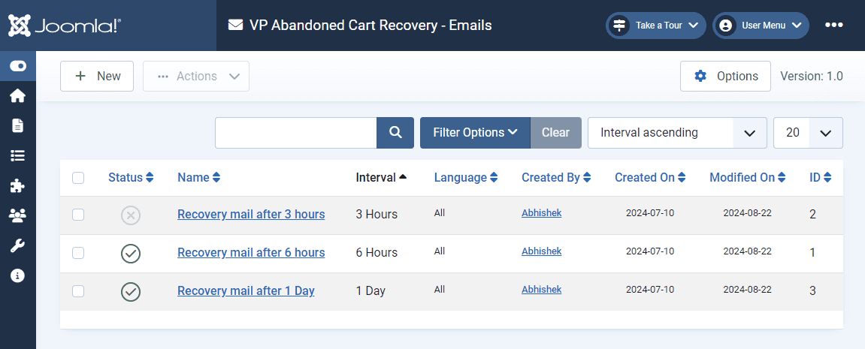Image resolution: width=865 pixels, height=349 pixels.
Task: Open the Options settings button
Action: (725, 76)
